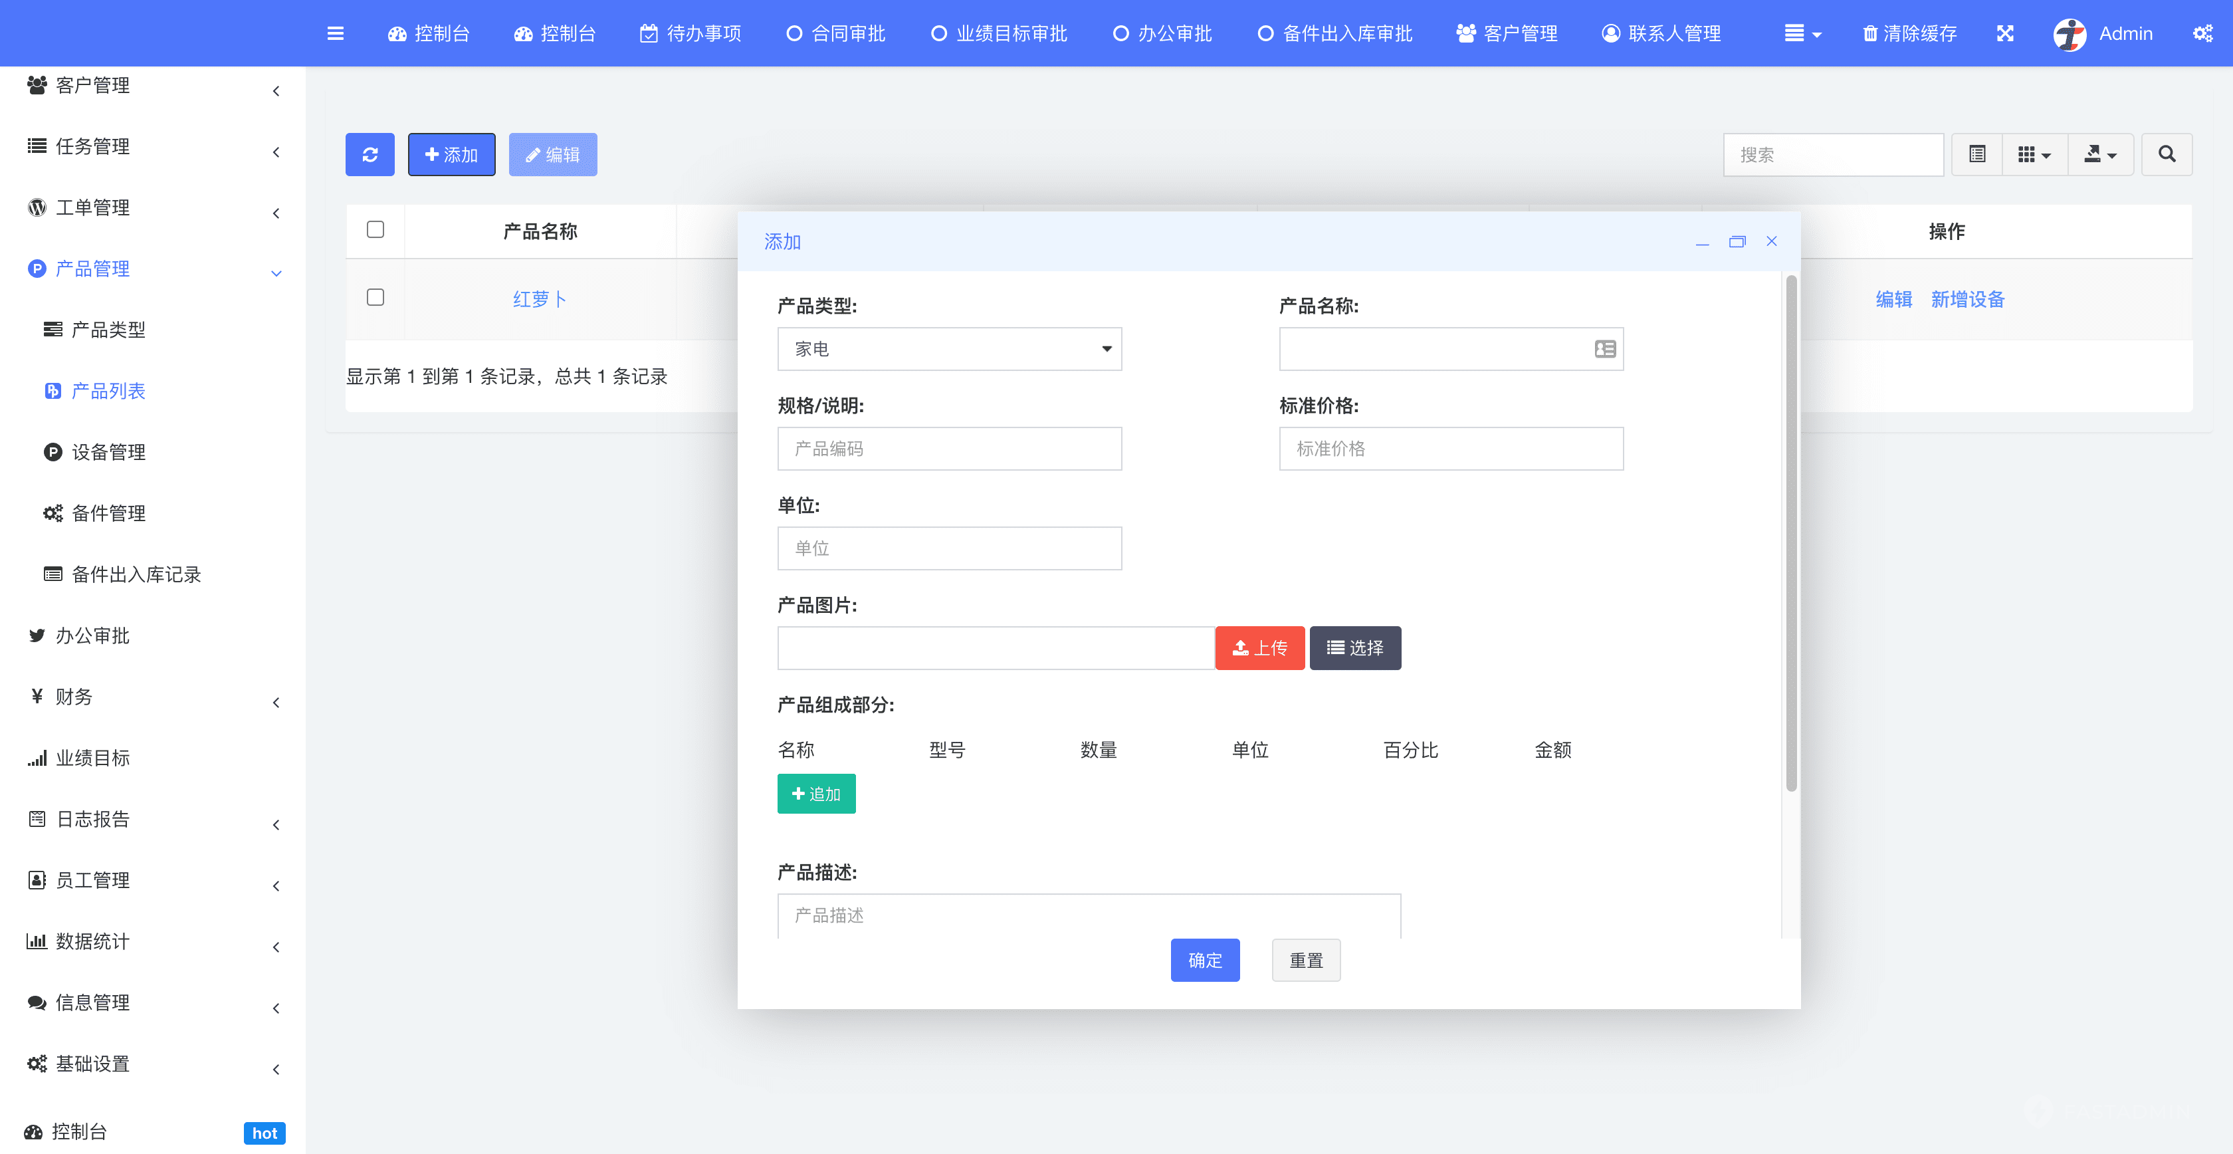Close the 添加 dialog
The height and width of the screenshot is (1154, 2233).
[1772, 242]
